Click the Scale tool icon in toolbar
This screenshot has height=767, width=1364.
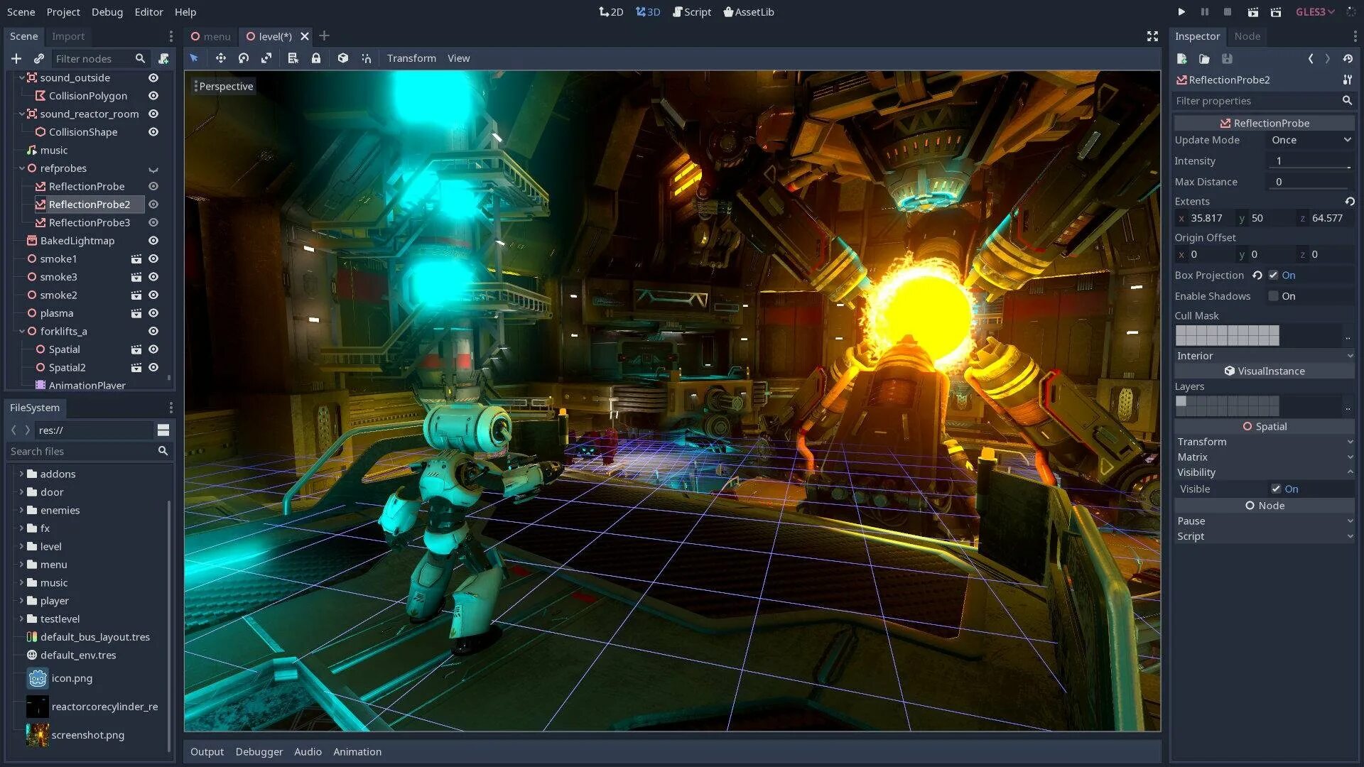[268, 58]
